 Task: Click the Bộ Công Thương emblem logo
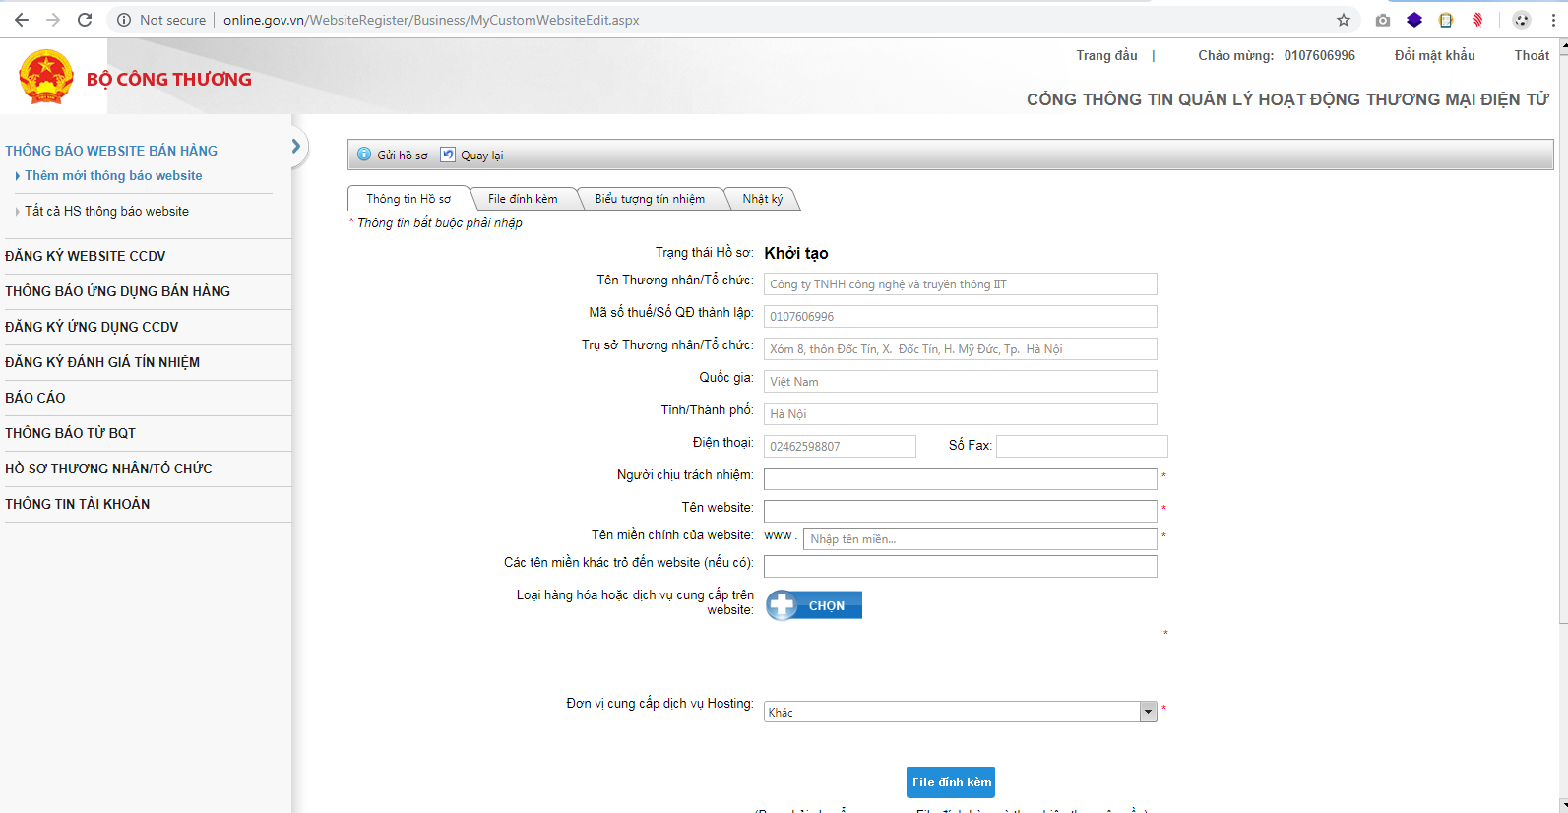point(46,78)
